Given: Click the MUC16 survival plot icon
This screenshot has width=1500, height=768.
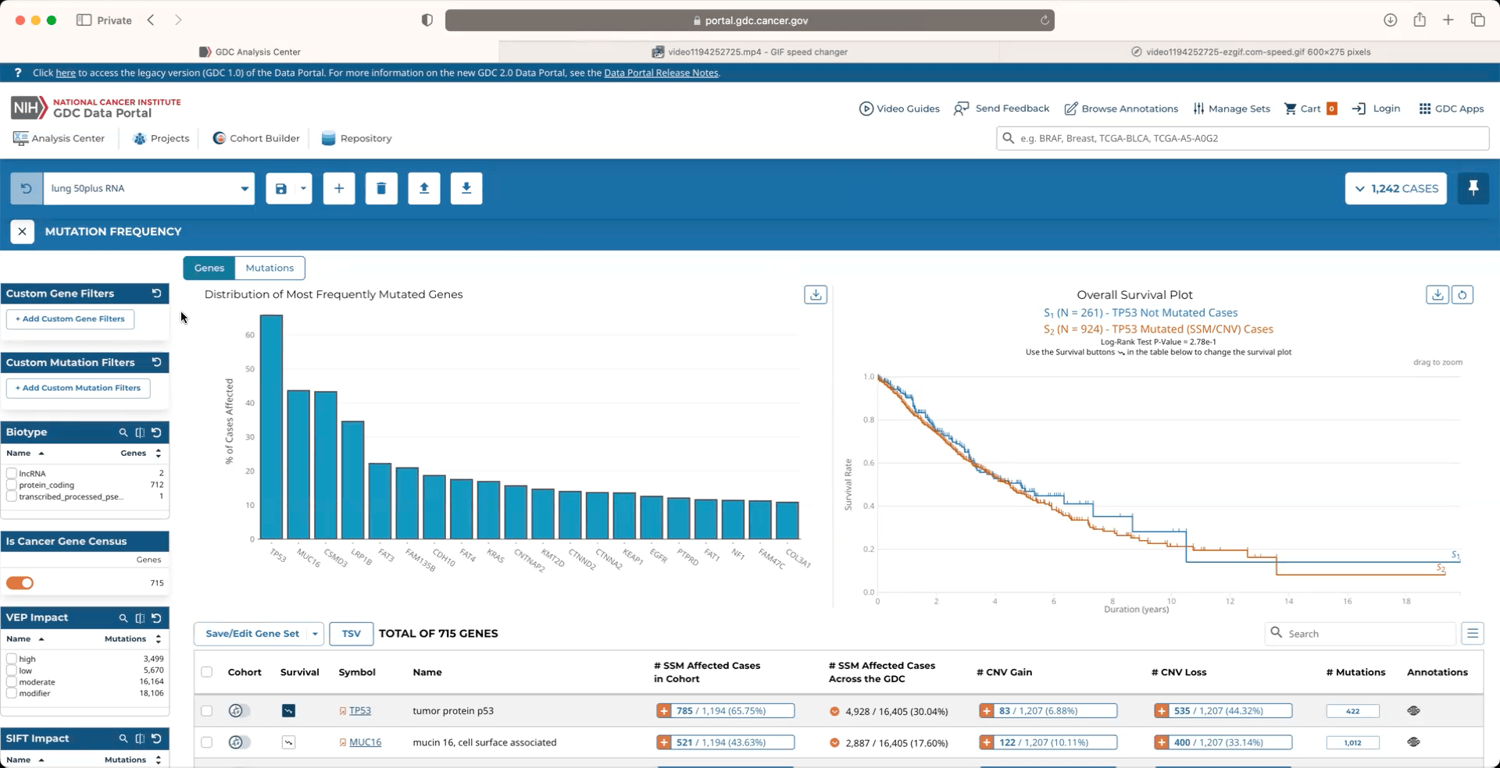Looking at the screenshot, I should pyautogui.click(x=288, y=742).
